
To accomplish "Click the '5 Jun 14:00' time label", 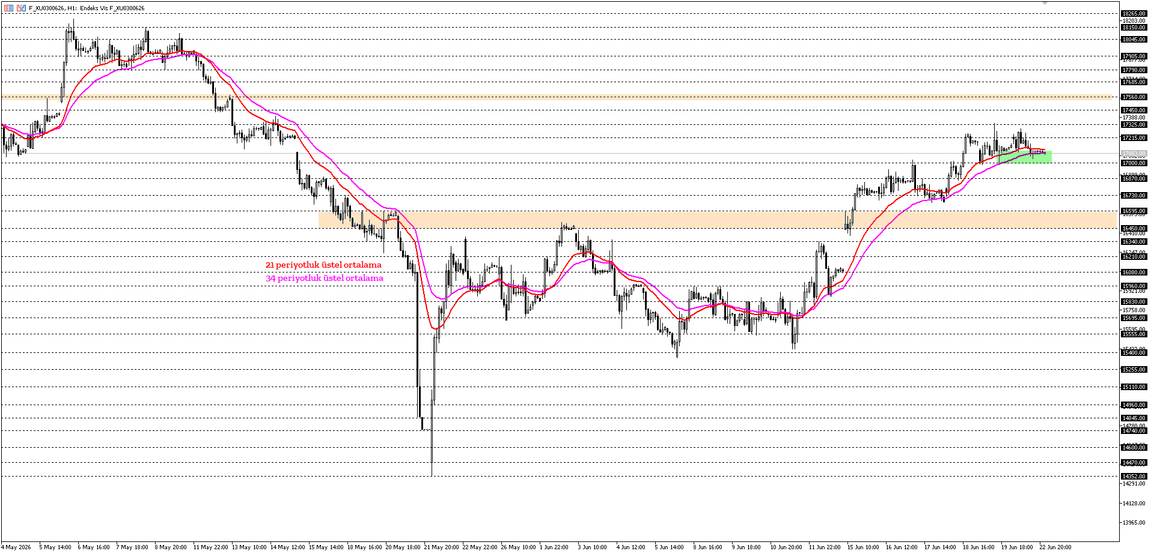I will 670,547.
